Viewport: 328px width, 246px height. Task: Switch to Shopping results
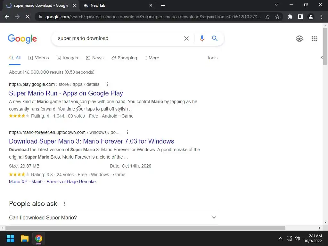pyautogui.click(x=124, y=58)
